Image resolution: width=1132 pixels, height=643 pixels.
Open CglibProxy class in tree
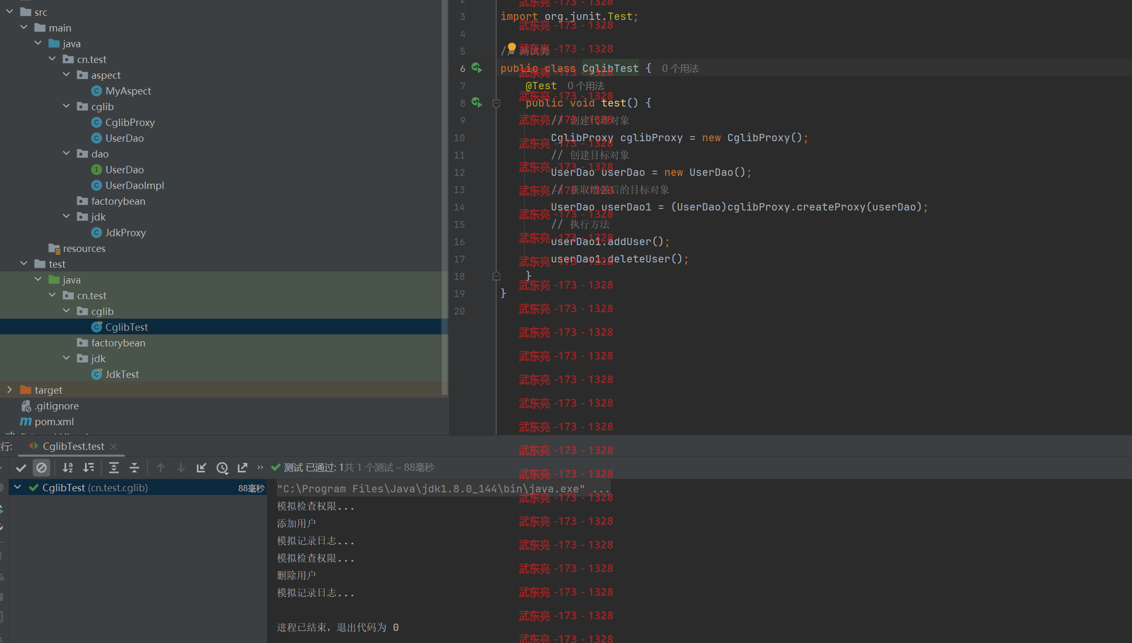130,122
